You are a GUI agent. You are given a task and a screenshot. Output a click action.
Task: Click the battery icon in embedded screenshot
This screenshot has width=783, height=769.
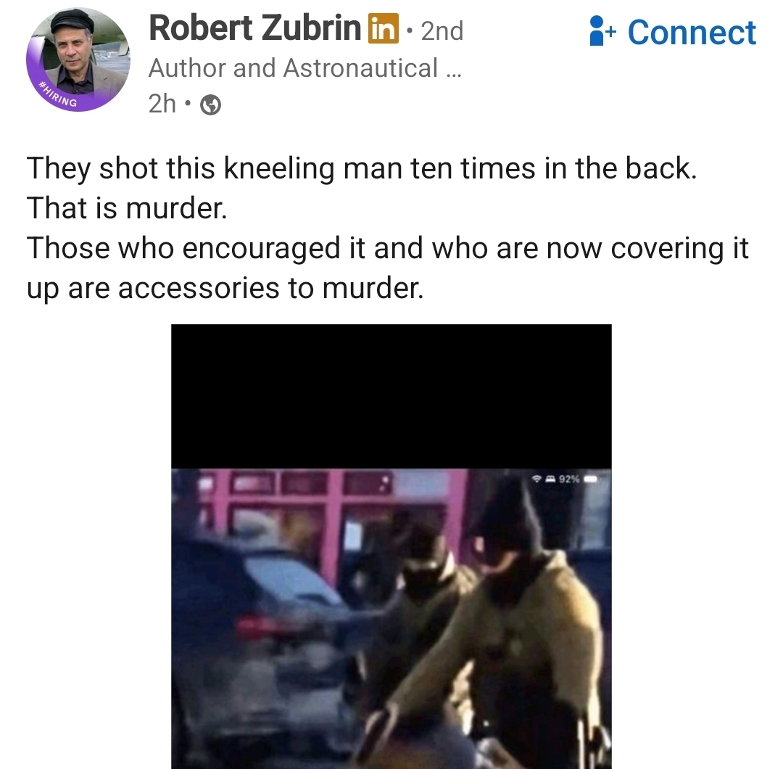click(591, 480)
